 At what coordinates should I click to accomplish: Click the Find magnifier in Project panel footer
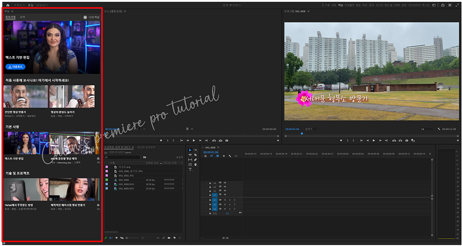pos(164,238)
